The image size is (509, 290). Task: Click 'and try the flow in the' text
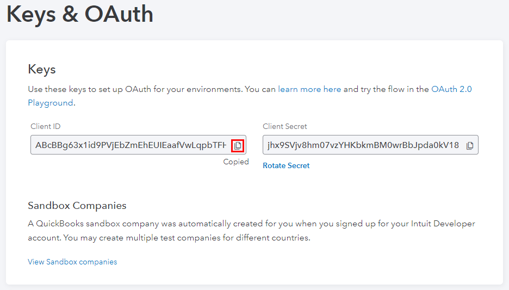coord(386,89)
